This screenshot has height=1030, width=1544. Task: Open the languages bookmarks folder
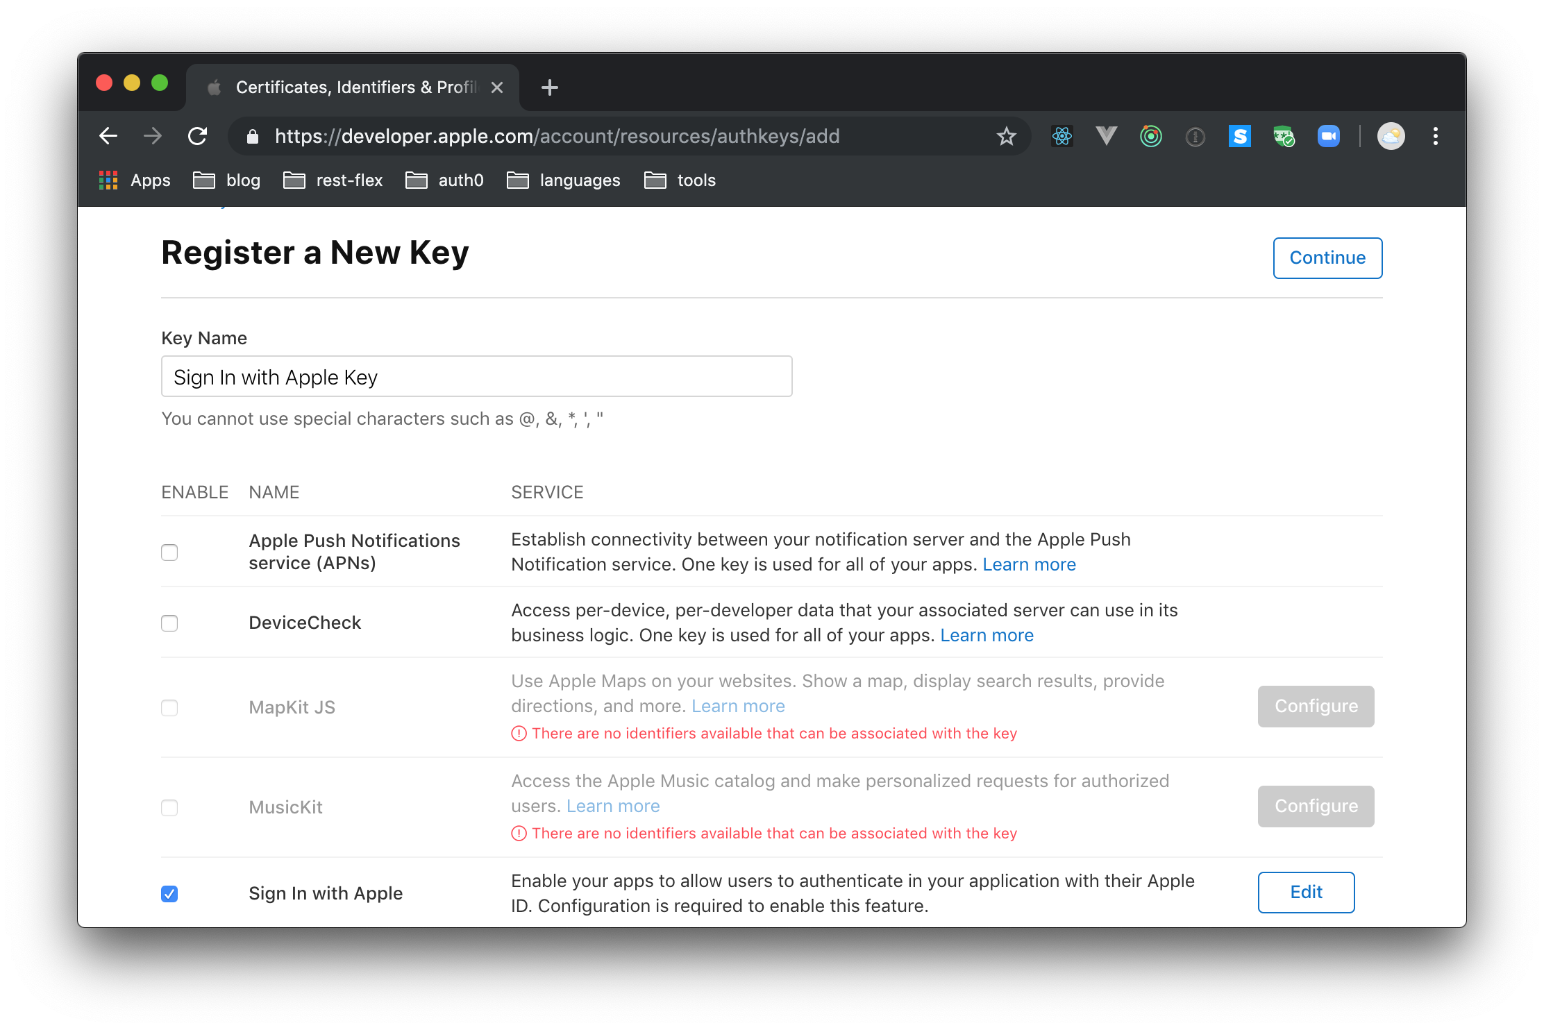click(564, 180)
